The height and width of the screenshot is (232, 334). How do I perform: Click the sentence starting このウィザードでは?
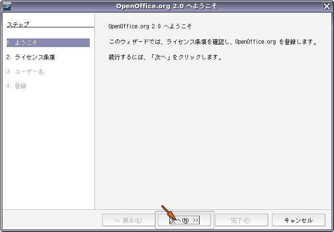coord(213,42)
